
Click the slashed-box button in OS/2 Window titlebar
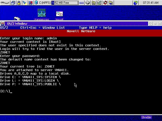coord(151,24)
